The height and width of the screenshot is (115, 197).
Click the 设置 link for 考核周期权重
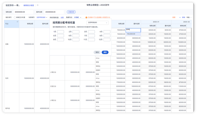point(62,18)
